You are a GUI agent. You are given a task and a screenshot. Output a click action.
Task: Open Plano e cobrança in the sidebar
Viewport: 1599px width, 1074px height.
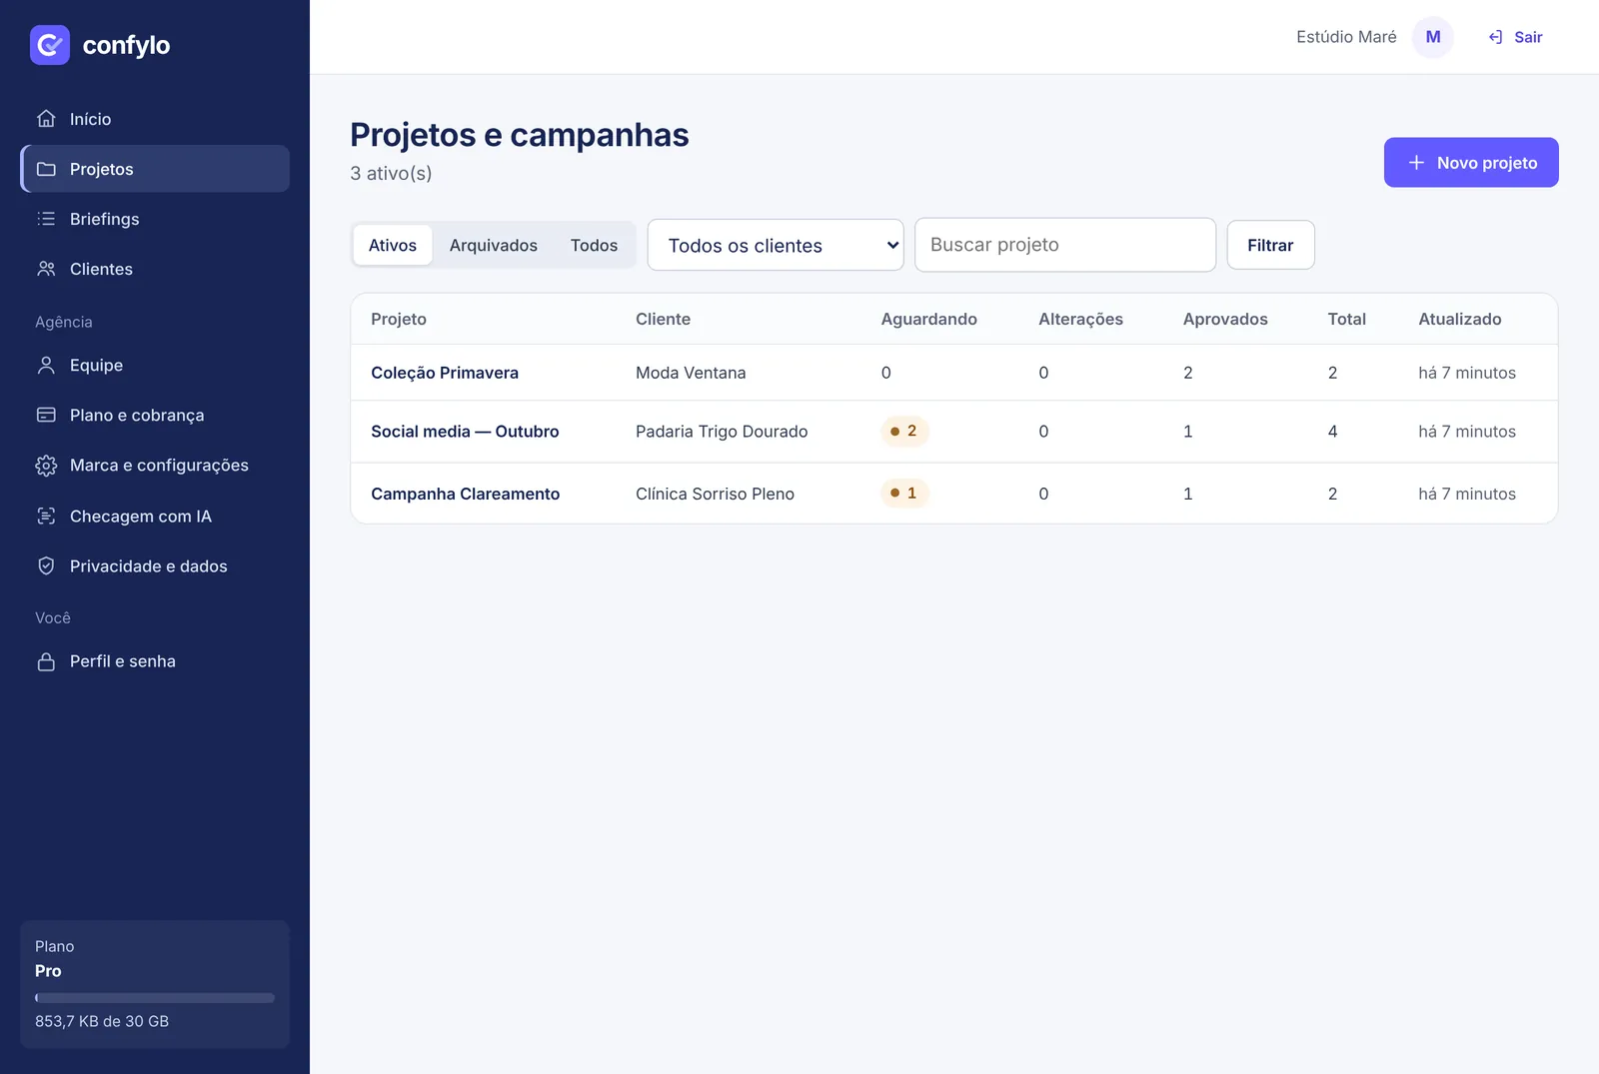click(155, 416)
